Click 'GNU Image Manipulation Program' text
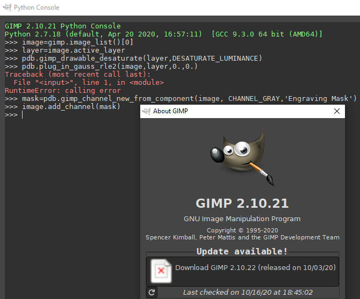 point(242,218)
